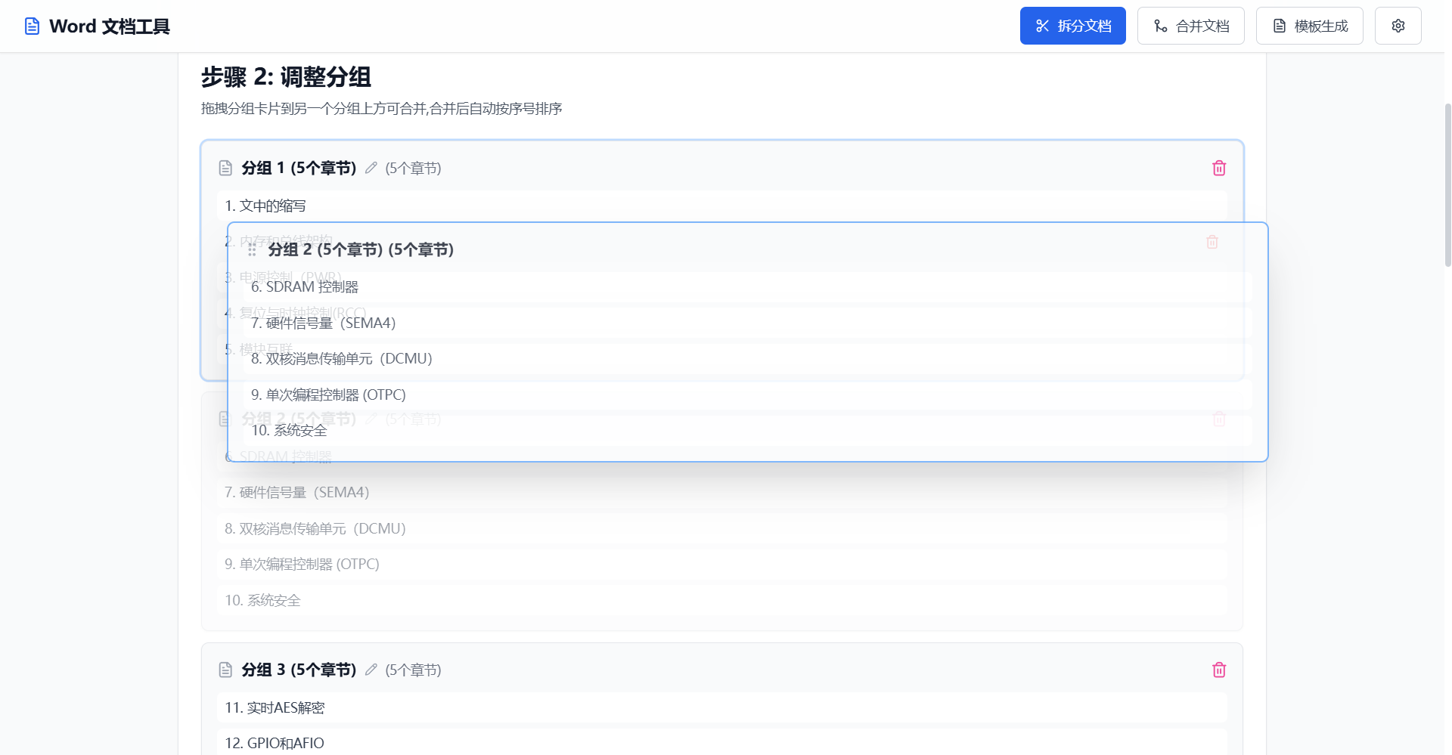Select chapter 1. 文中的缩写

(721, 206)
